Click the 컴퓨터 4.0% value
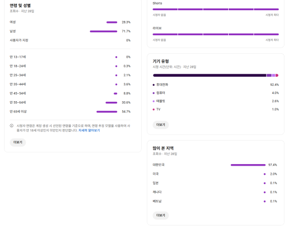This screenshot has height=226, width=307. pyautogui.click(x=275, y=93)
